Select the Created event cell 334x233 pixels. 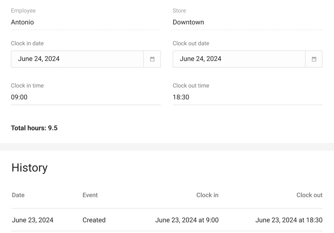click(x=94, y=220)
